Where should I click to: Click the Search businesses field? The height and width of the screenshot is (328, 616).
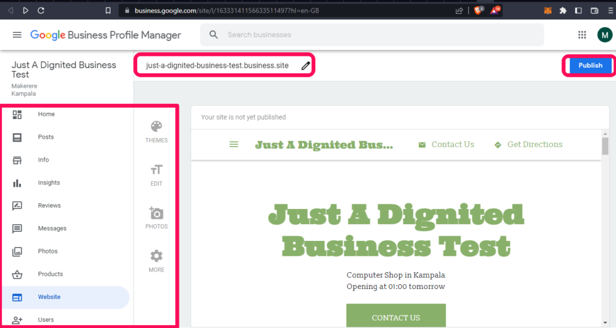tap(372, 35)
